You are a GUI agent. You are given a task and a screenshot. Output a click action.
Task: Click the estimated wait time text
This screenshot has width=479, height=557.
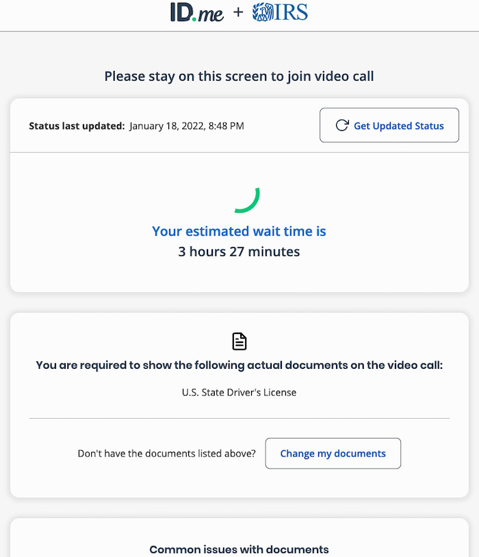(x=239, y=231)
